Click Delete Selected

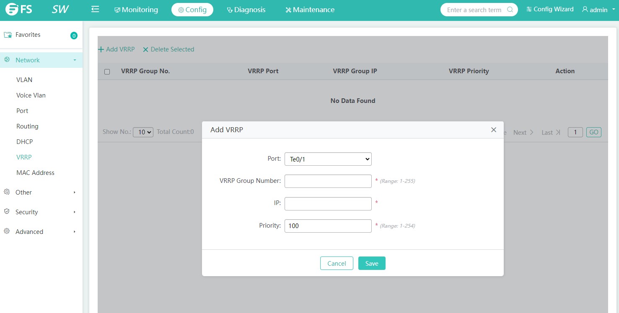[168, 49]
